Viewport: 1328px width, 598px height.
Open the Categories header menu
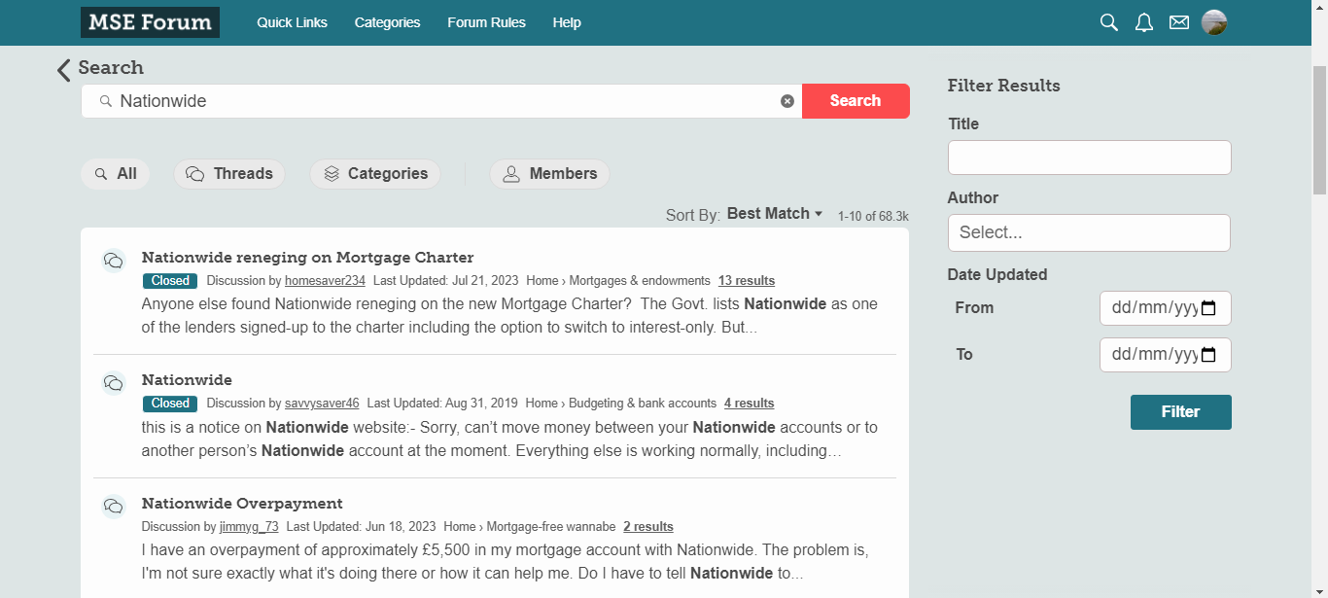(387, 22)
